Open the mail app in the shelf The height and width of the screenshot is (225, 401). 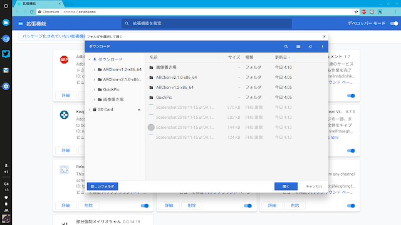pyautogui.click(x=6, y=70)
